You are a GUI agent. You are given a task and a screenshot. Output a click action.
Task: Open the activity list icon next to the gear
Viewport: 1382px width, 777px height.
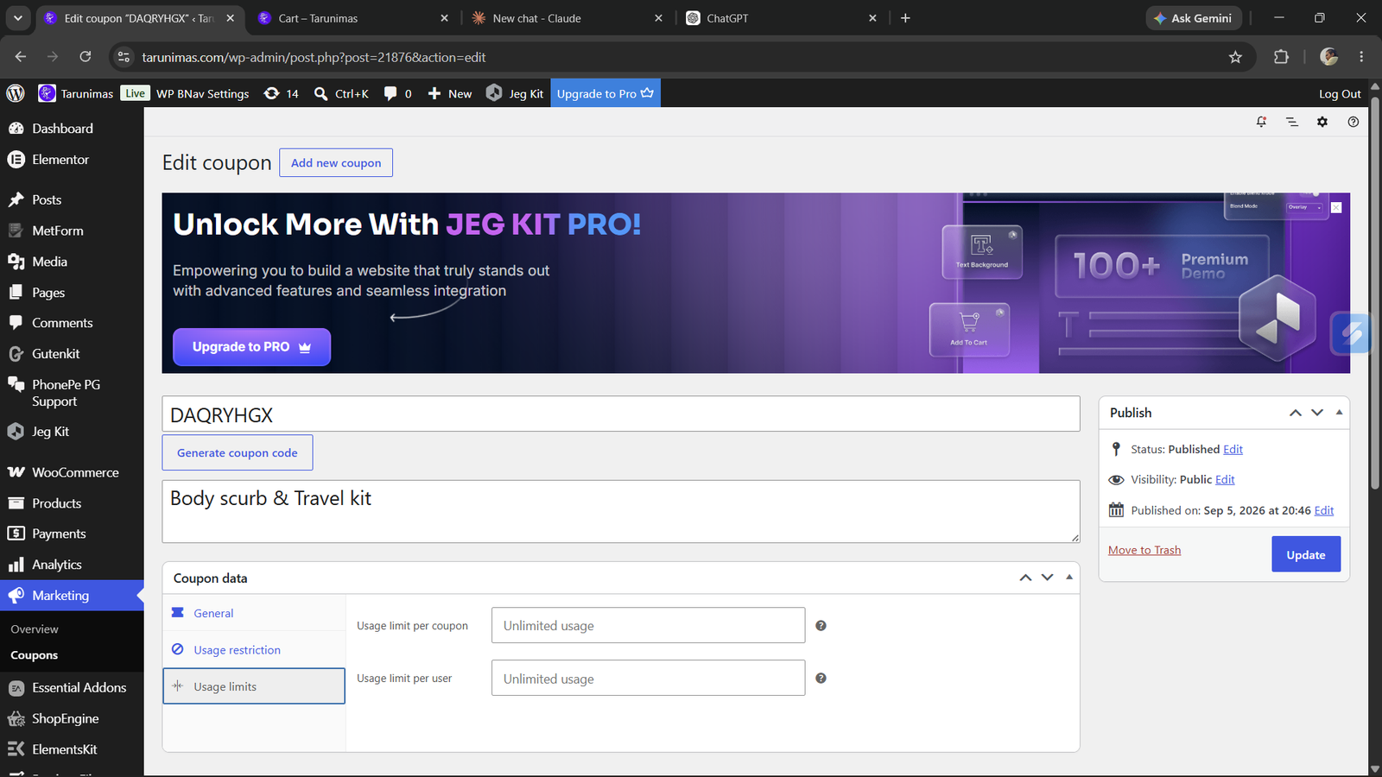click(x=1292, y=122)
